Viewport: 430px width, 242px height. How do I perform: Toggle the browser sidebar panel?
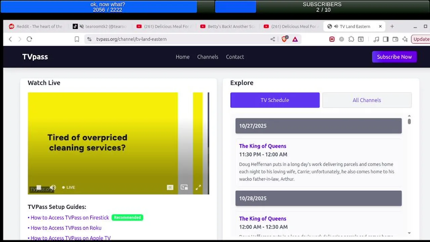pyautogui.click(x=386, y=39)
